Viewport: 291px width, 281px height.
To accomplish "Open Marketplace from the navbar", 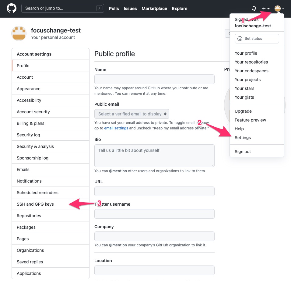I will (x=154, y=9).
